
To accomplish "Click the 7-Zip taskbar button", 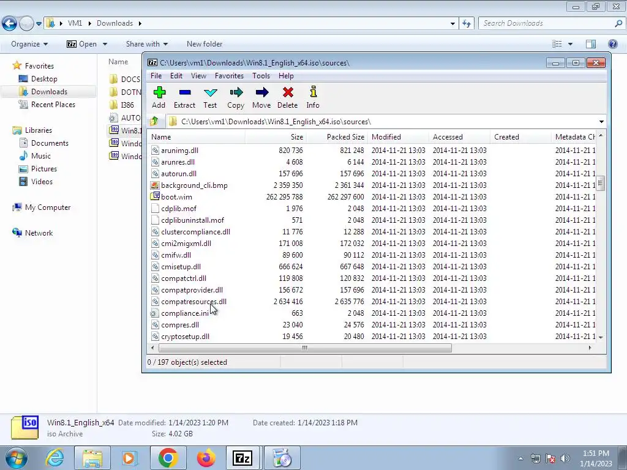I will 243,458.
